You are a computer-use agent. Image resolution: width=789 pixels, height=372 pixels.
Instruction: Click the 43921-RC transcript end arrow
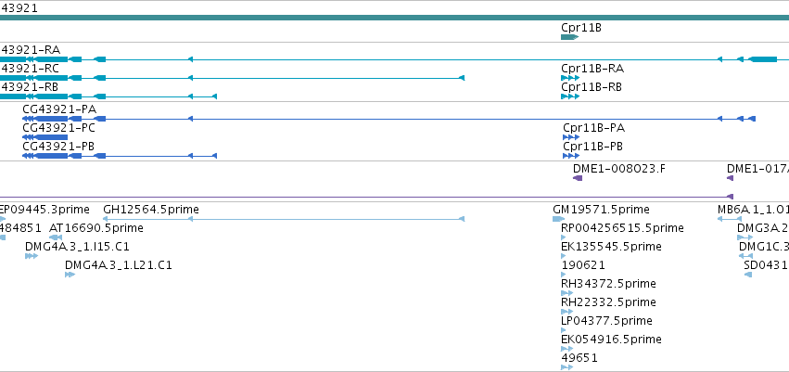pos(462,78)
